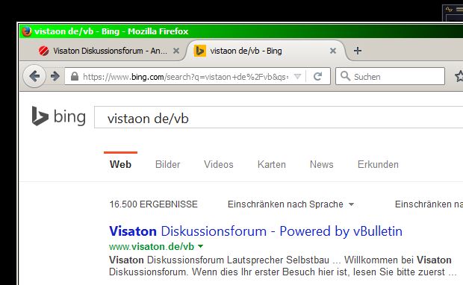This screenshot has height=285, width=463.
Task: Open a new tab with the plus button
Action: [358, 51]
